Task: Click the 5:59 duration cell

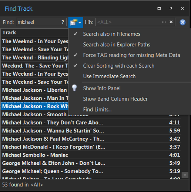Action: (174, 131)
